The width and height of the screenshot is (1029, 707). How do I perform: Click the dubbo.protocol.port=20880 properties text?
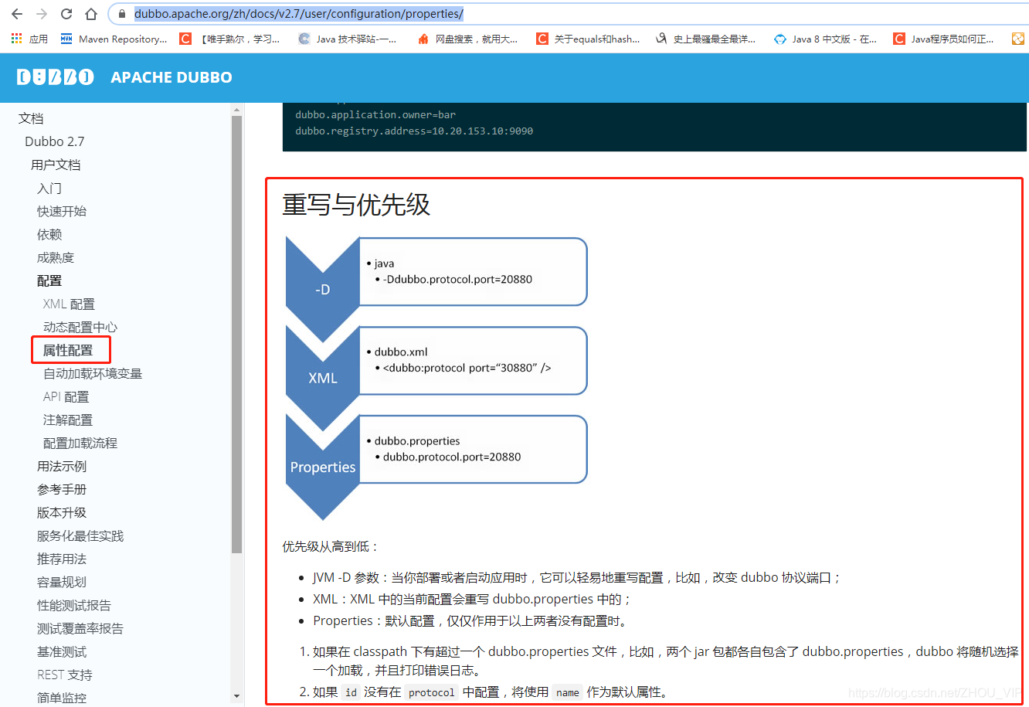tap(452, 457)
